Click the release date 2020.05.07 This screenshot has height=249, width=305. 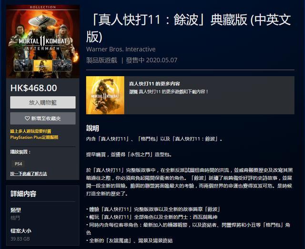162,60
